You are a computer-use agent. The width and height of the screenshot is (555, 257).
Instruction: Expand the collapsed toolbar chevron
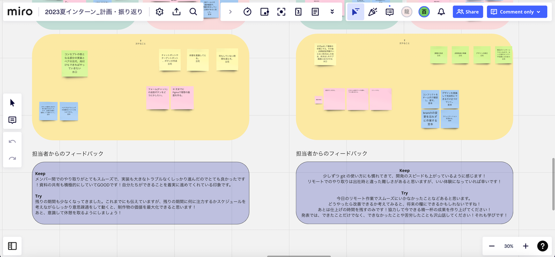pos(230,12)
